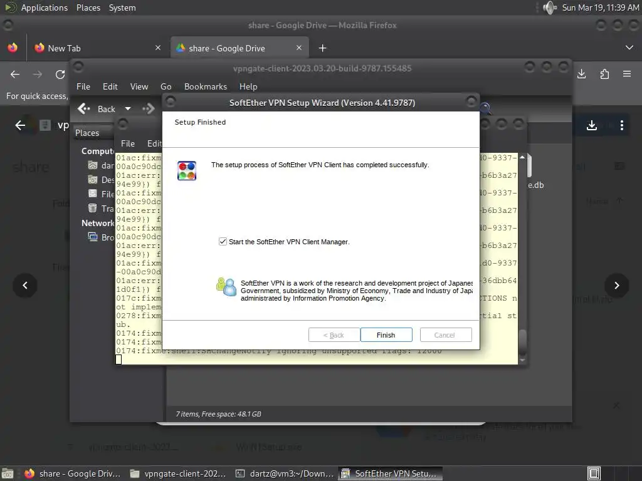Viewport: 642px width, 481px height.
Task: Click the show desktop icon in the taskbar
Action: tap(8, 473)
